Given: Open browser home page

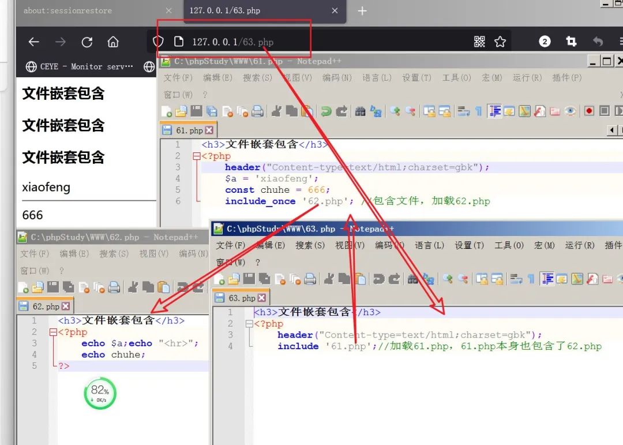Looking at the screenshot, I should click(113, 42).
